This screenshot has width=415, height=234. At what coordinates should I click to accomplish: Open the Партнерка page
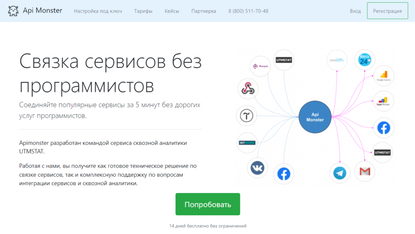[204, 11]
